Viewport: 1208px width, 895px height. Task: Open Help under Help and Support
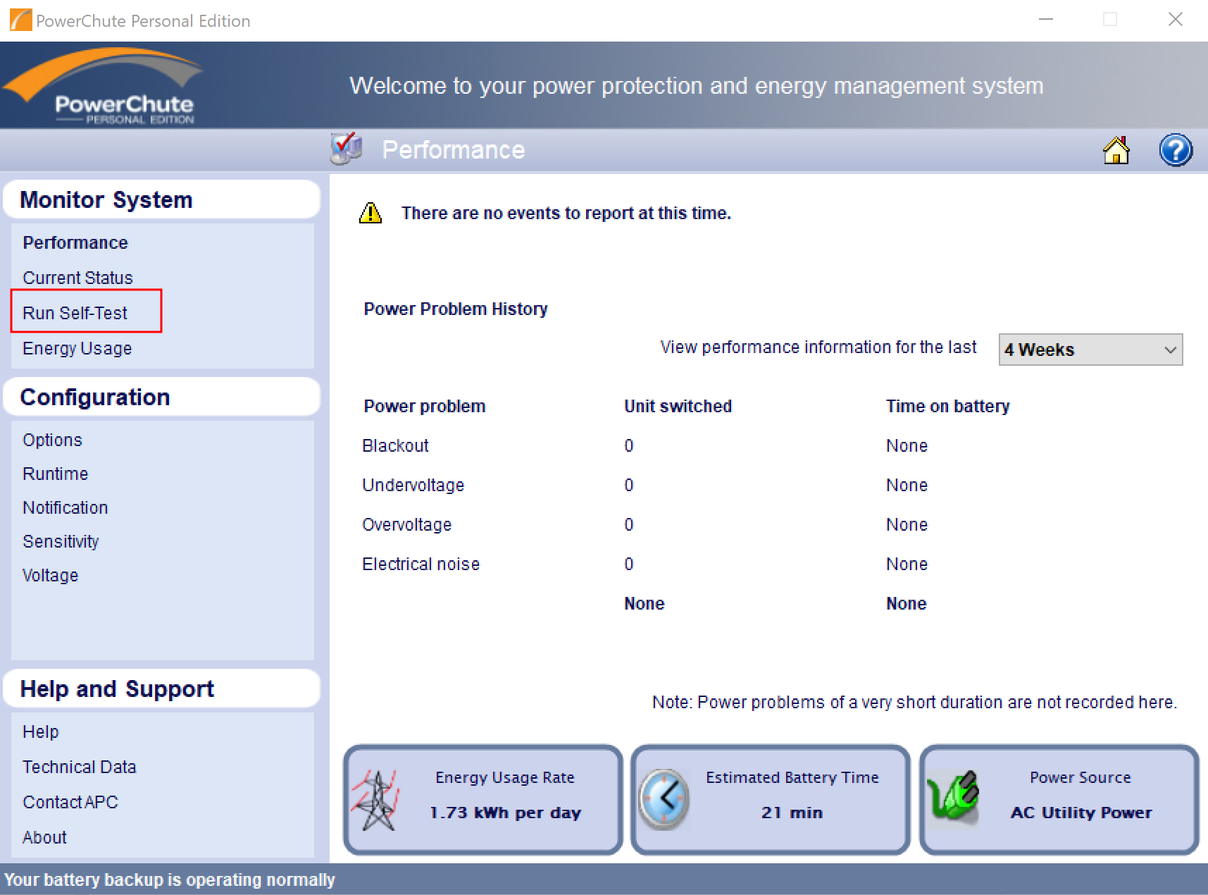(x=40, y=732)
